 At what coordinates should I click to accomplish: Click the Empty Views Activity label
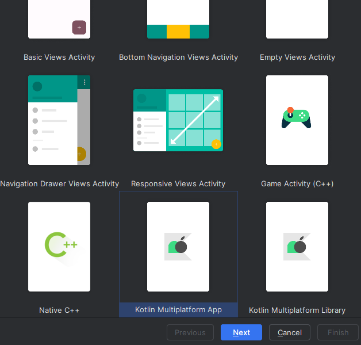tap(297, 57)
